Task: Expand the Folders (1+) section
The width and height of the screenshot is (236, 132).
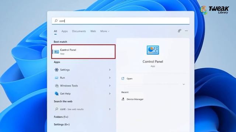Action: [61, 117]
